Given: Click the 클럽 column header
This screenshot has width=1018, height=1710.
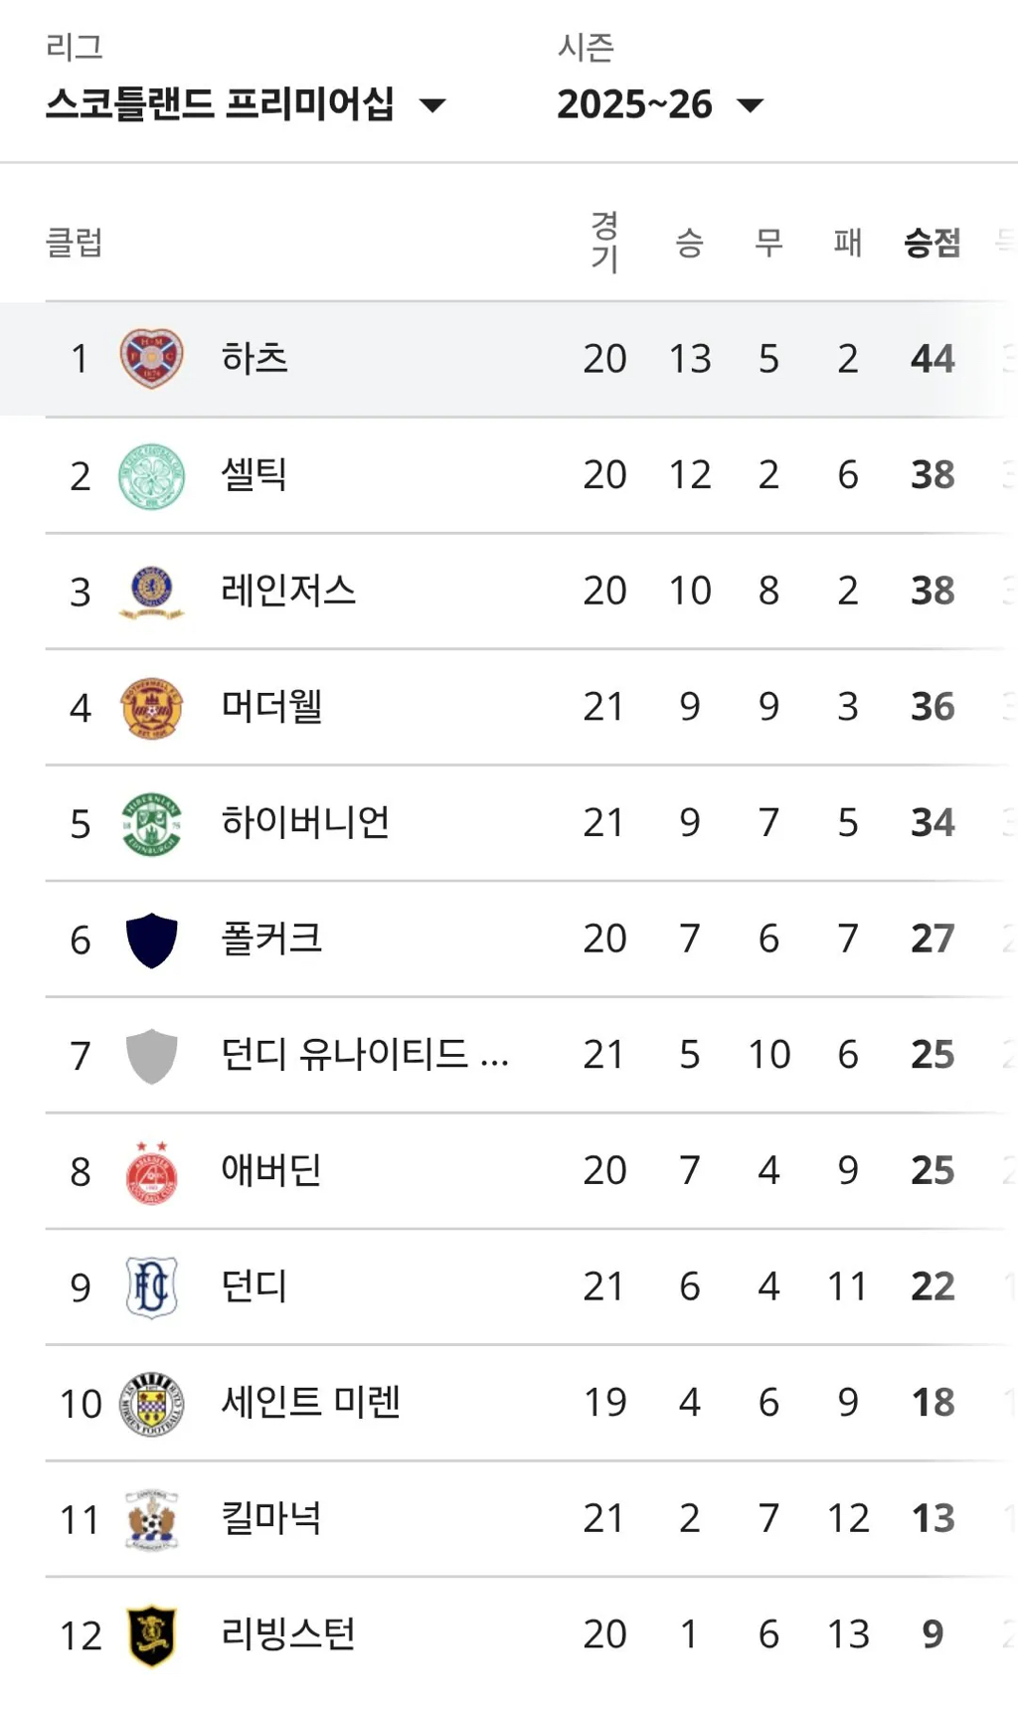Looking at the screenshot, I should click(75, 243).
